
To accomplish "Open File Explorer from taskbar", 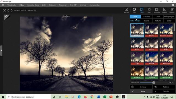I will pos(67,97).
